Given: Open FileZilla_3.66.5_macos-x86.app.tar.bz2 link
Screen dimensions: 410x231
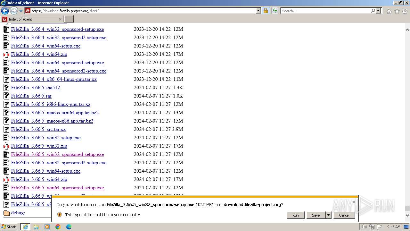Looking at the screenshot, I should point(52,121).
